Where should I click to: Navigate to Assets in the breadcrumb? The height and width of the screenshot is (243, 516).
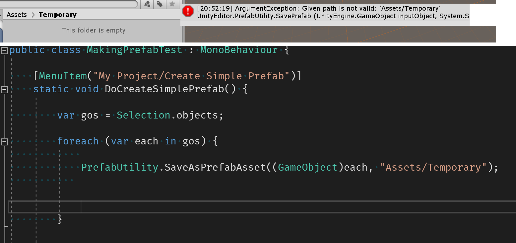pos(17,15)
